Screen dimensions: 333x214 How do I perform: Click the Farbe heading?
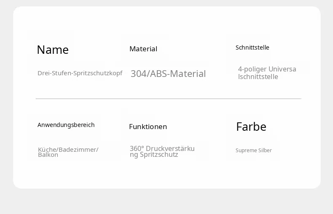coord(251,127)
